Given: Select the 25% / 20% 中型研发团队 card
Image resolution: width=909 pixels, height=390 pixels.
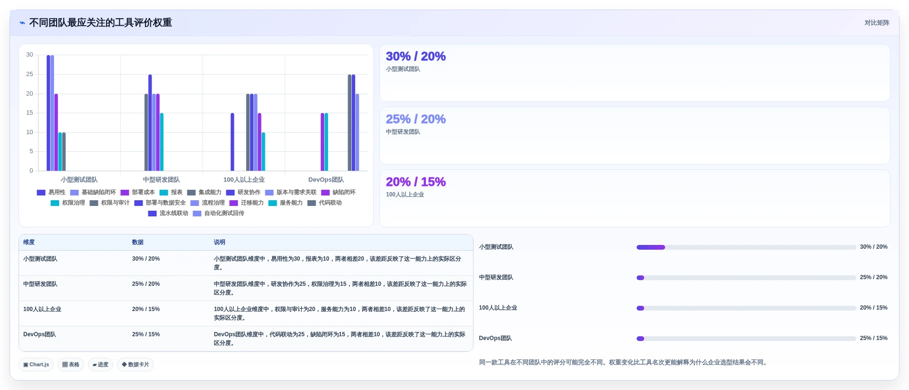Looking at the screenshot, I should (635, 136).
